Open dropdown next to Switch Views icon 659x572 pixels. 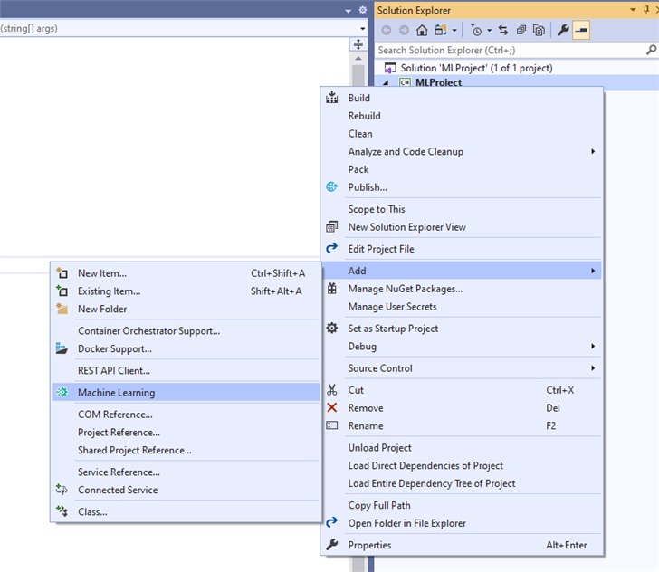point(454,31)
